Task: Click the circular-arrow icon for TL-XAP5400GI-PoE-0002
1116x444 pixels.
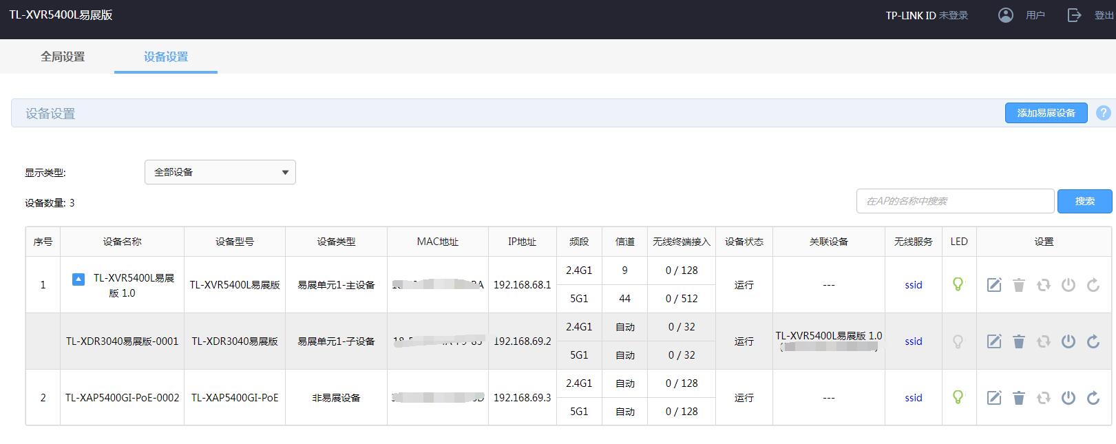Action: (x=1093, y=398)
